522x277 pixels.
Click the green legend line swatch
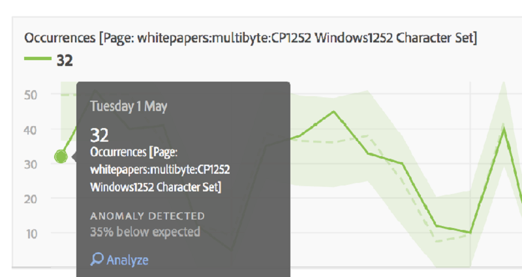tap(37, 60)
